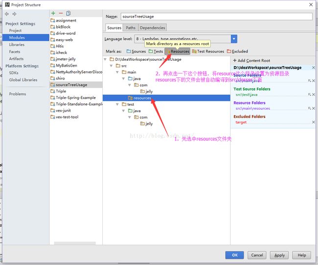
Task: Edit properties of src\test\java folder
Action: [310, 95]
